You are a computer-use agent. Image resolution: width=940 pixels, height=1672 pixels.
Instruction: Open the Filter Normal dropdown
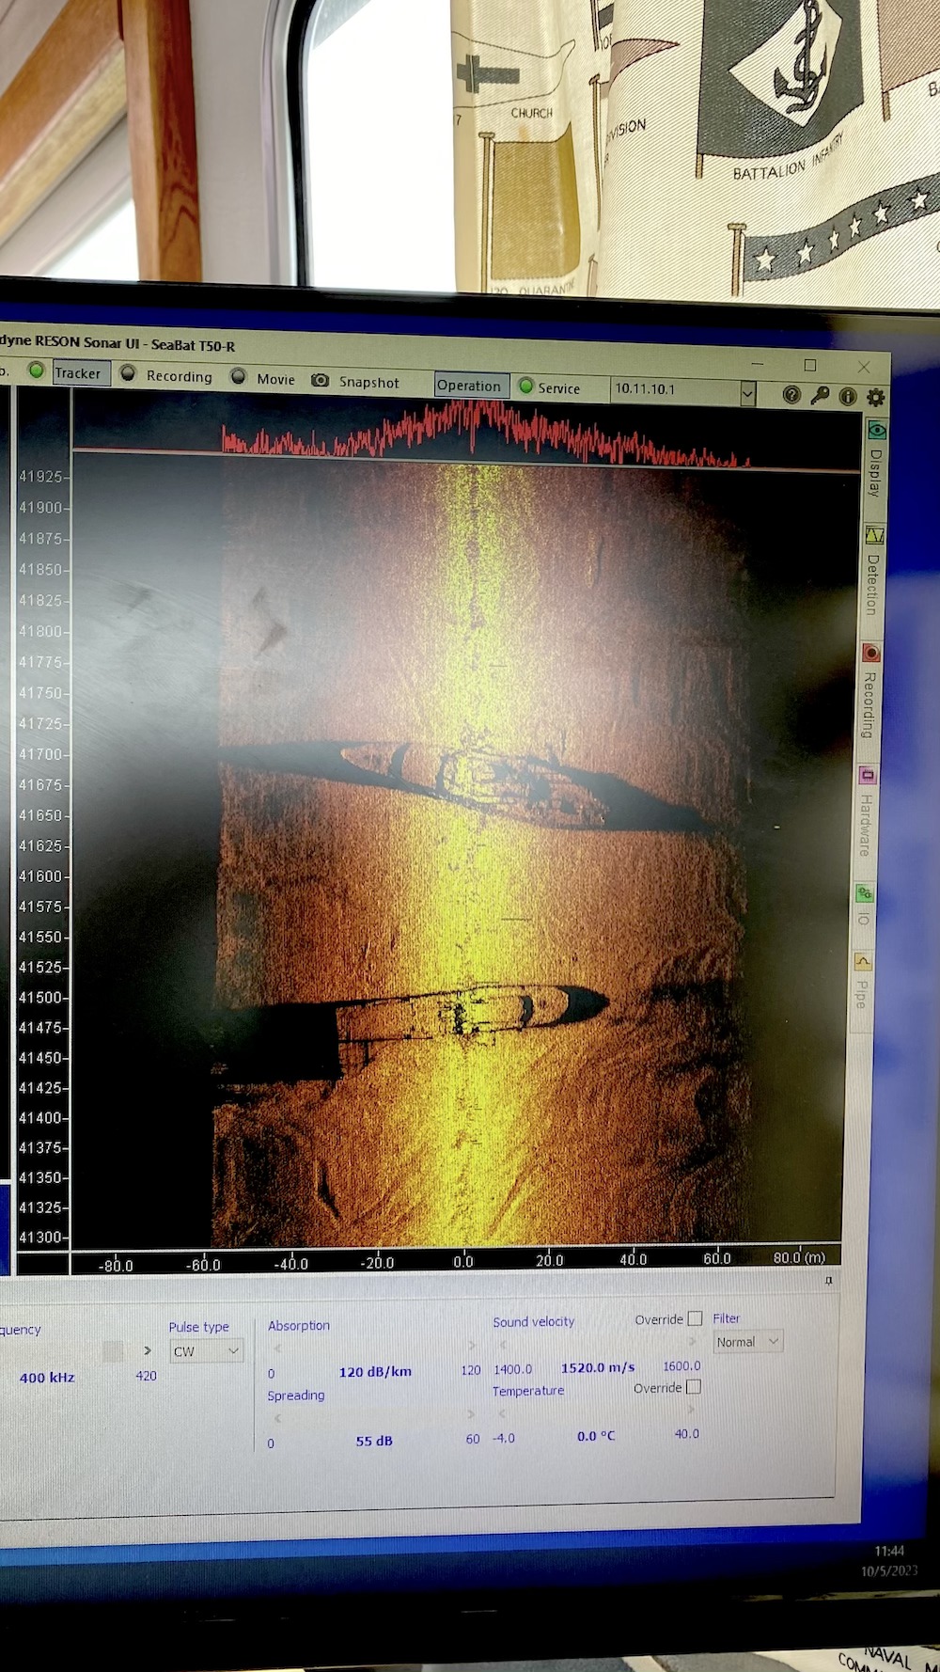pos(746,1342)
